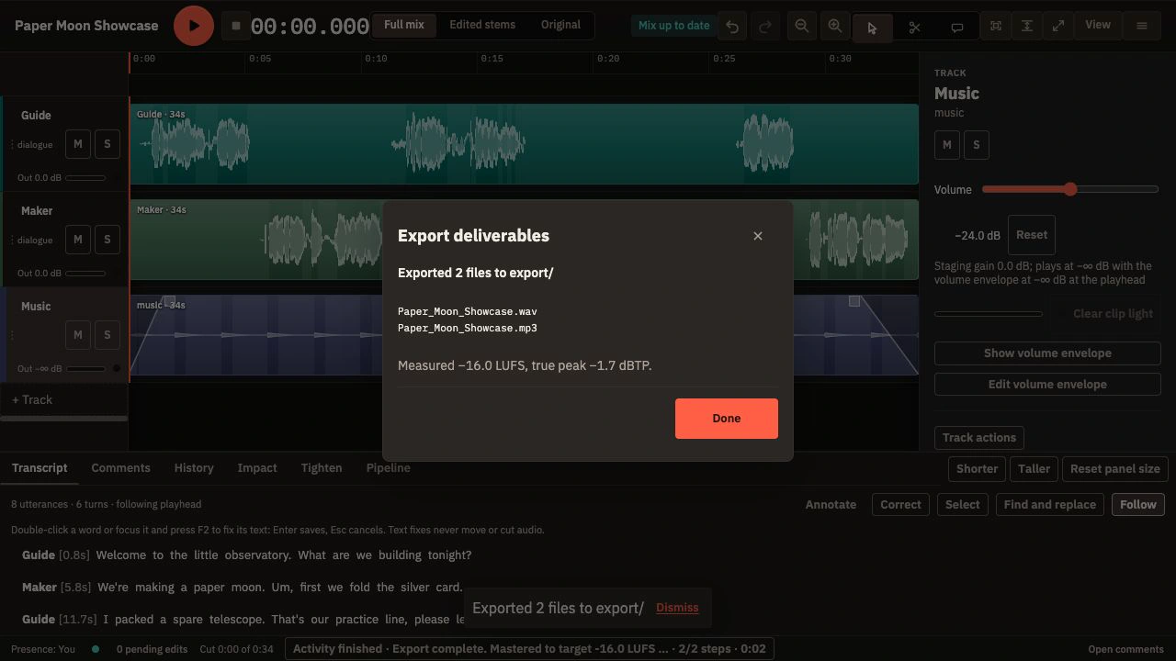1176x661 pixels.
Task: Select the pointer tool
Action: [872, 28]
